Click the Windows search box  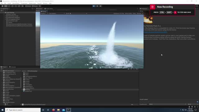pos(23,110)
